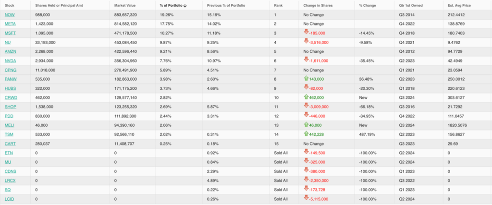Click the green up arrow in TSM row
This screenshot has width=492, height=205.
306,134
